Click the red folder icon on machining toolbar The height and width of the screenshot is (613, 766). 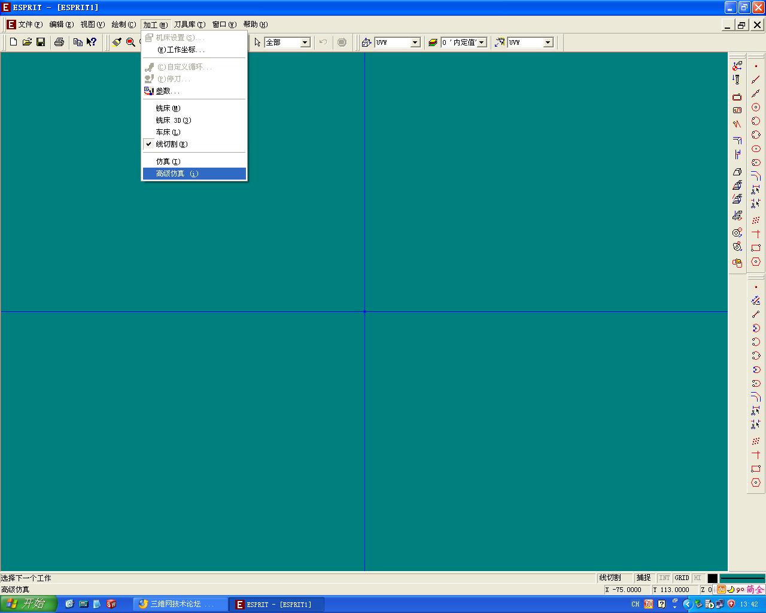click(x=737, y=262)
